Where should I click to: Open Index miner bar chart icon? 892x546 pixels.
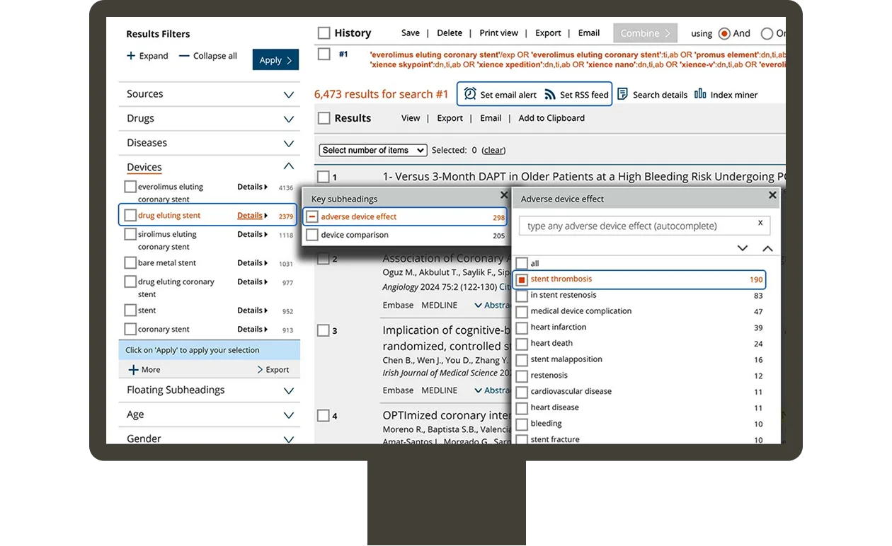700,93
